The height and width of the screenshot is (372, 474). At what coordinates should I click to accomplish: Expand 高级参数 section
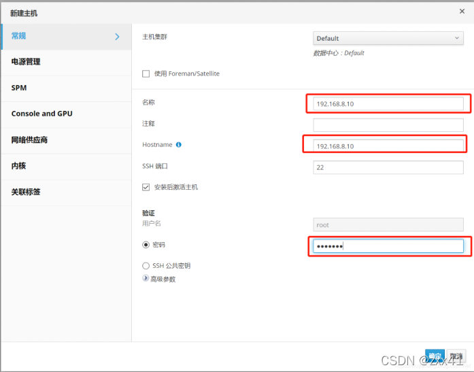[146, 278]
